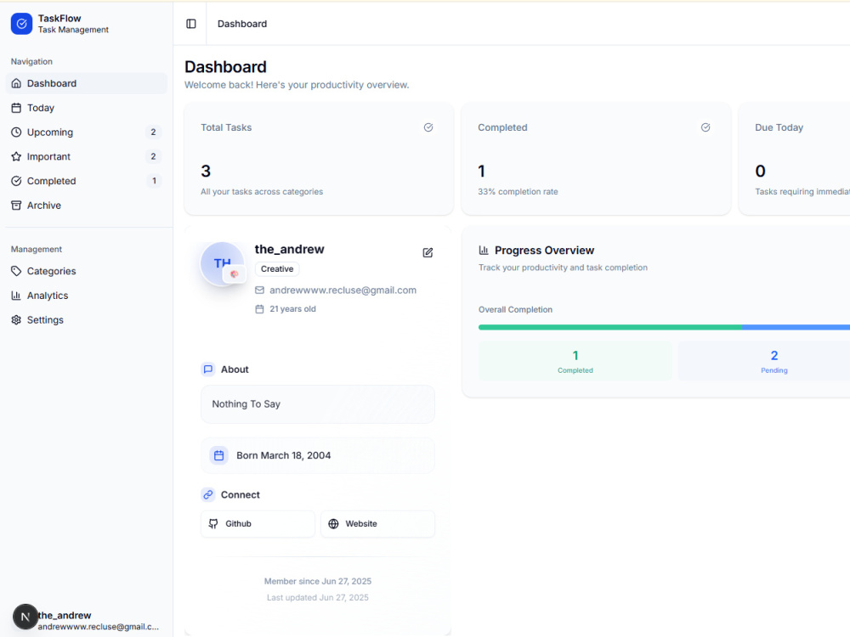This screenshot has width=850, height=637.
Task: Click the Important star icon
Action: pyautogui.click(x=16, y=156)
